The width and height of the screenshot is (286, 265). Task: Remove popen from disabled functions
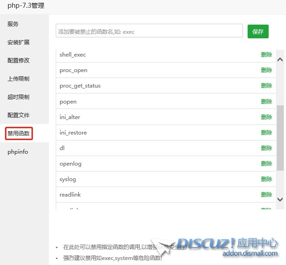pos(266,102)
